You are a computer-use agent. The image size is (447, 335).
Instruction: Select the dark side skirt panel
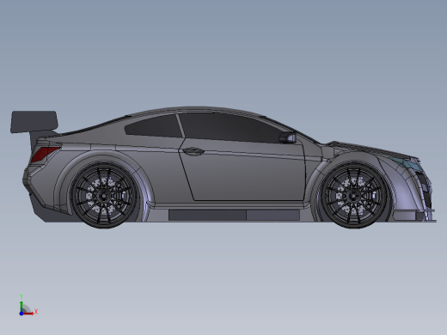(x=234, y=215)
